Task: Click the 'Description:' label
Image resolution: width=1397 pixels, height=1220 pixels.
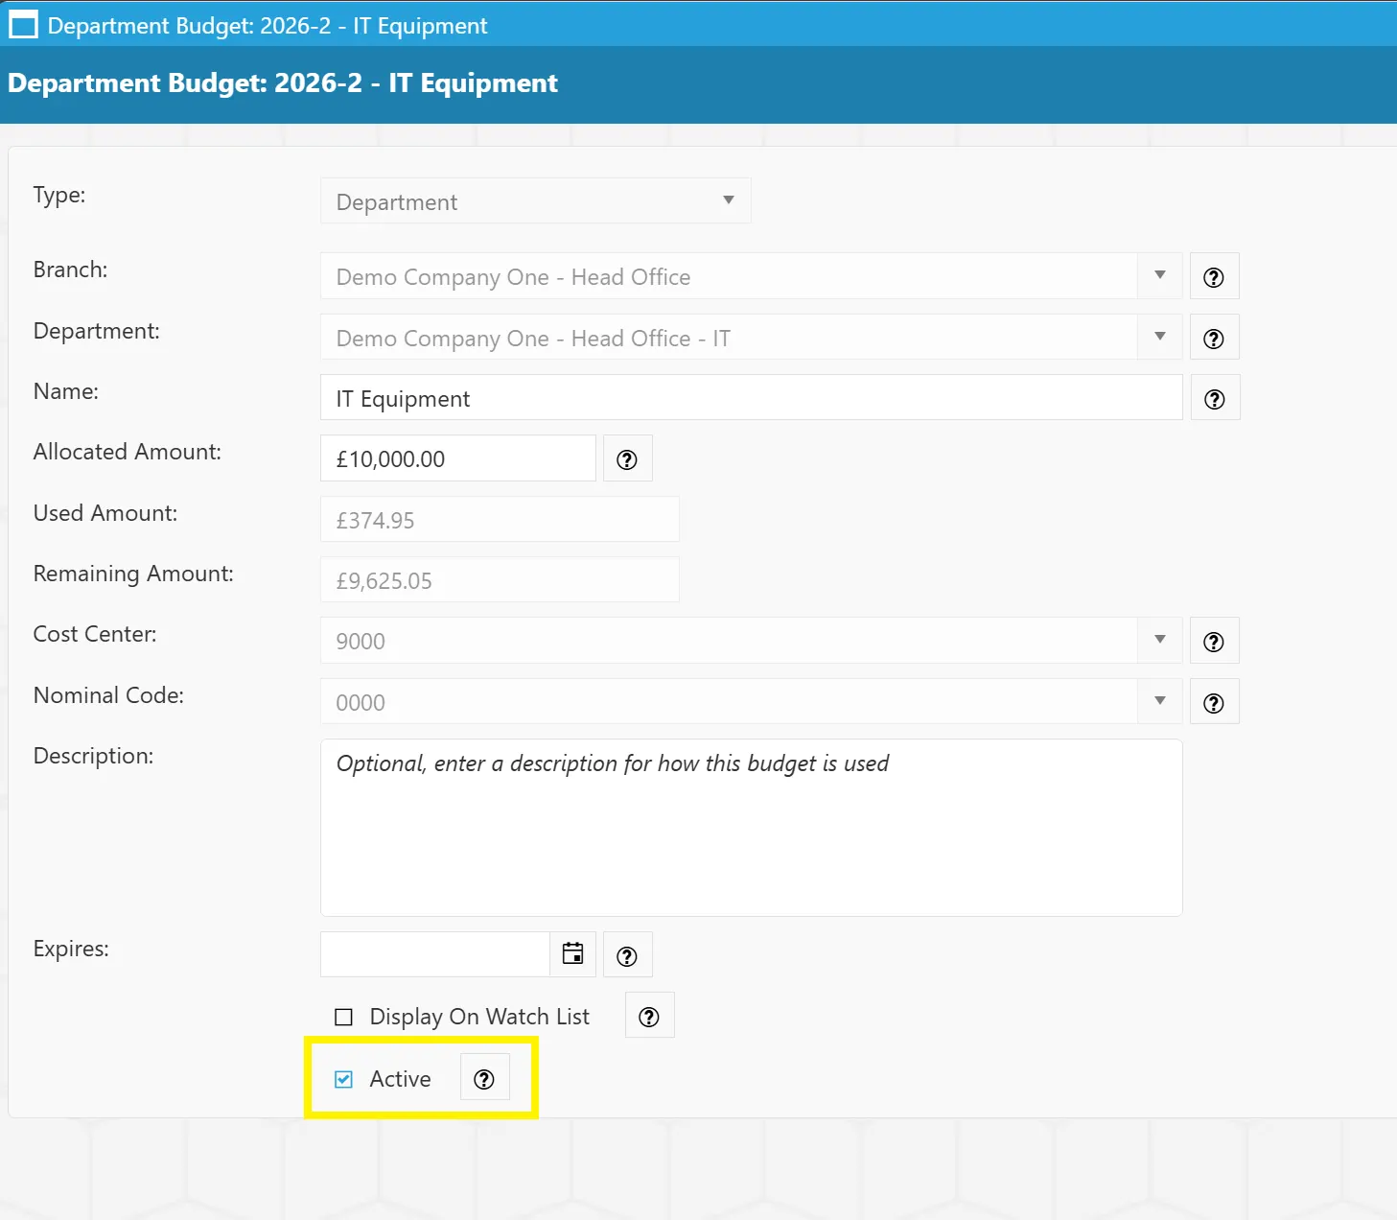Action: click(x=94, y=756)
